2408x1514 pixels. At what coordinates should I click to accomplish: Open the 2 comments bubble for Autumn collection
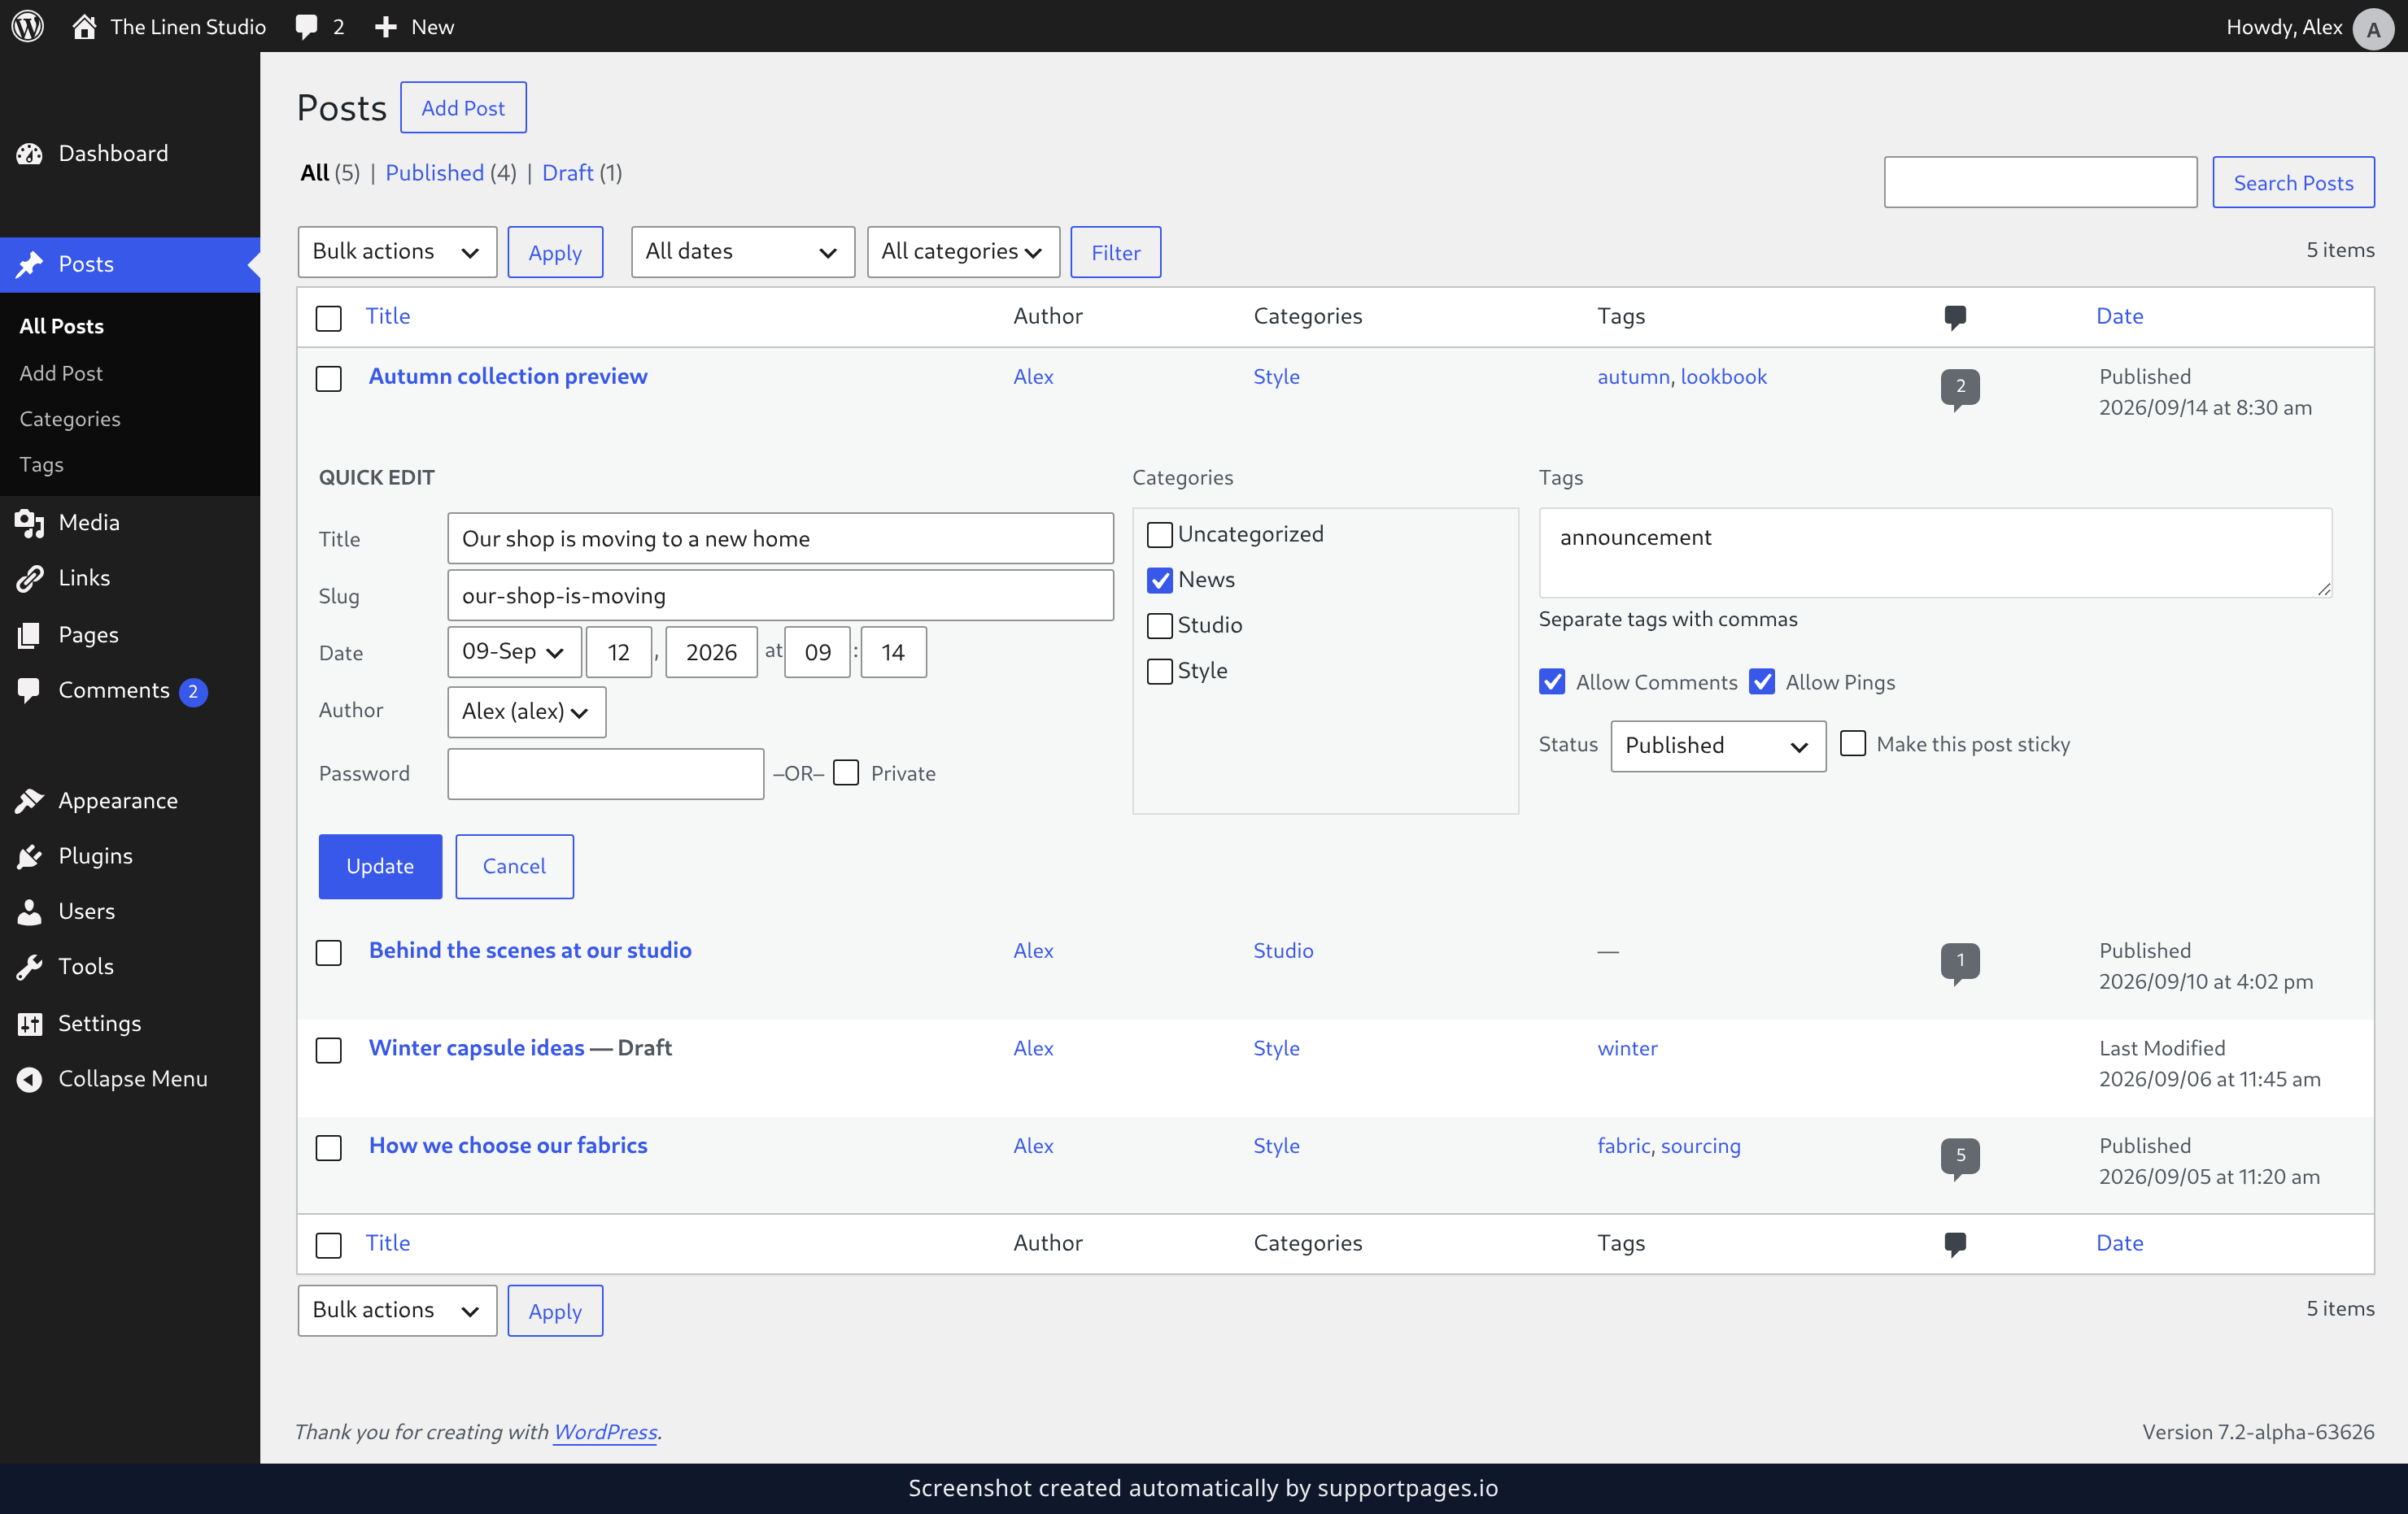tap(1960, 389)
